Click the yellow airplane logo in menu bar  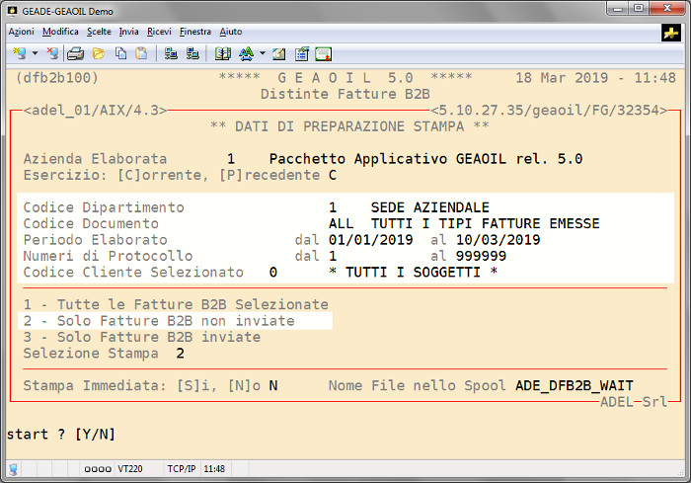(671, 33)
